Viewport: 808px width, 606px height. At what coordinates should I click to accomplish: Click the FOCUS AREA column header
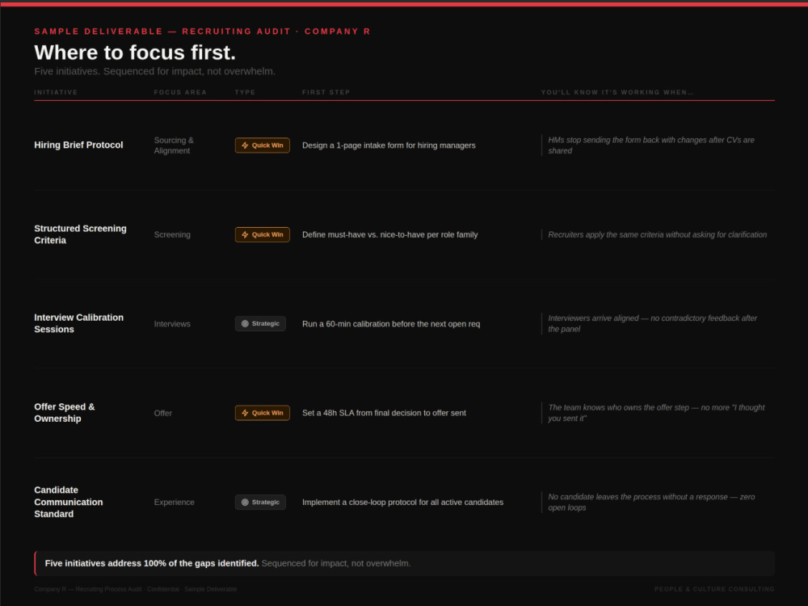pos(180,92)
